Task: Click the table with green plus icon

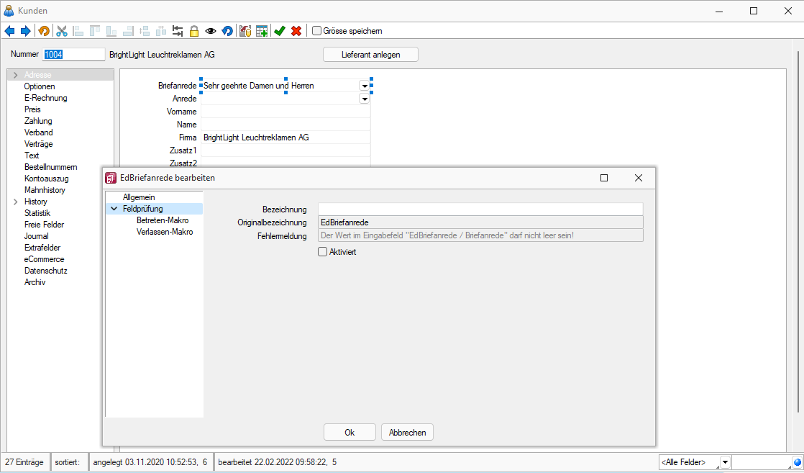Action: click(262, 31)
